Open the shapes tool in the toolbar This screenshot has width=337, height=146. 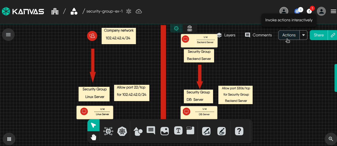138,131
